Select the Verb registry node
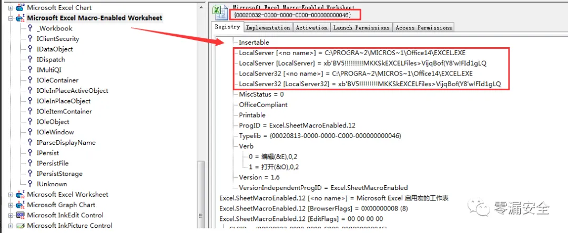 pos(246,146)
